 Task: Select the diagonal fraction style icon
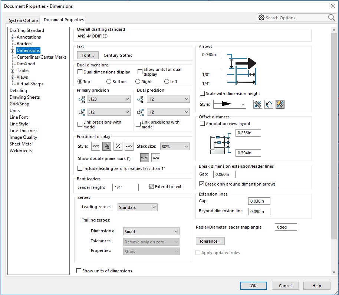pos(118,147)
